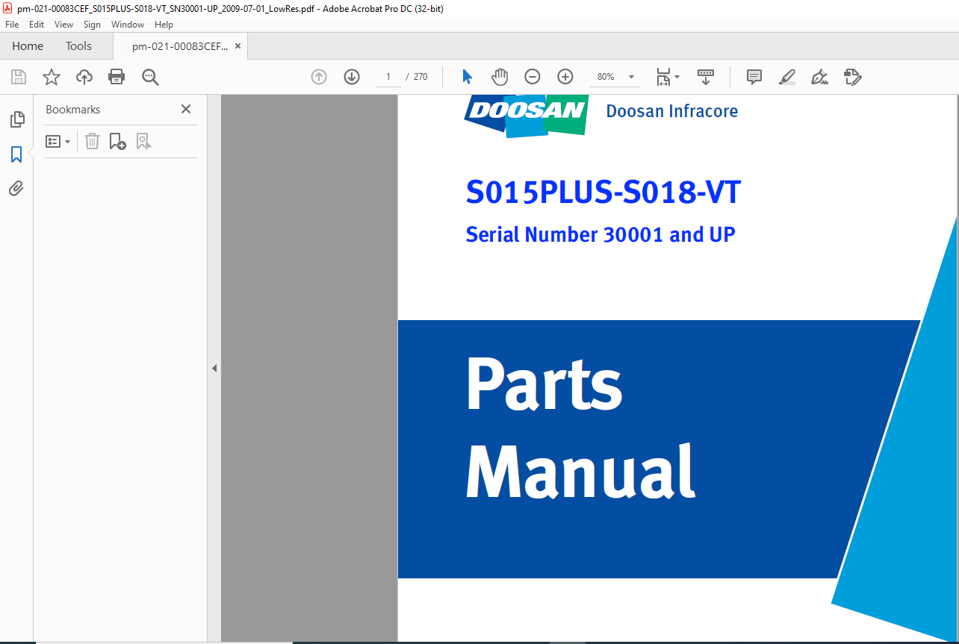
Task: Zoom in with the plus icon
Action: [x=565, y=77]
